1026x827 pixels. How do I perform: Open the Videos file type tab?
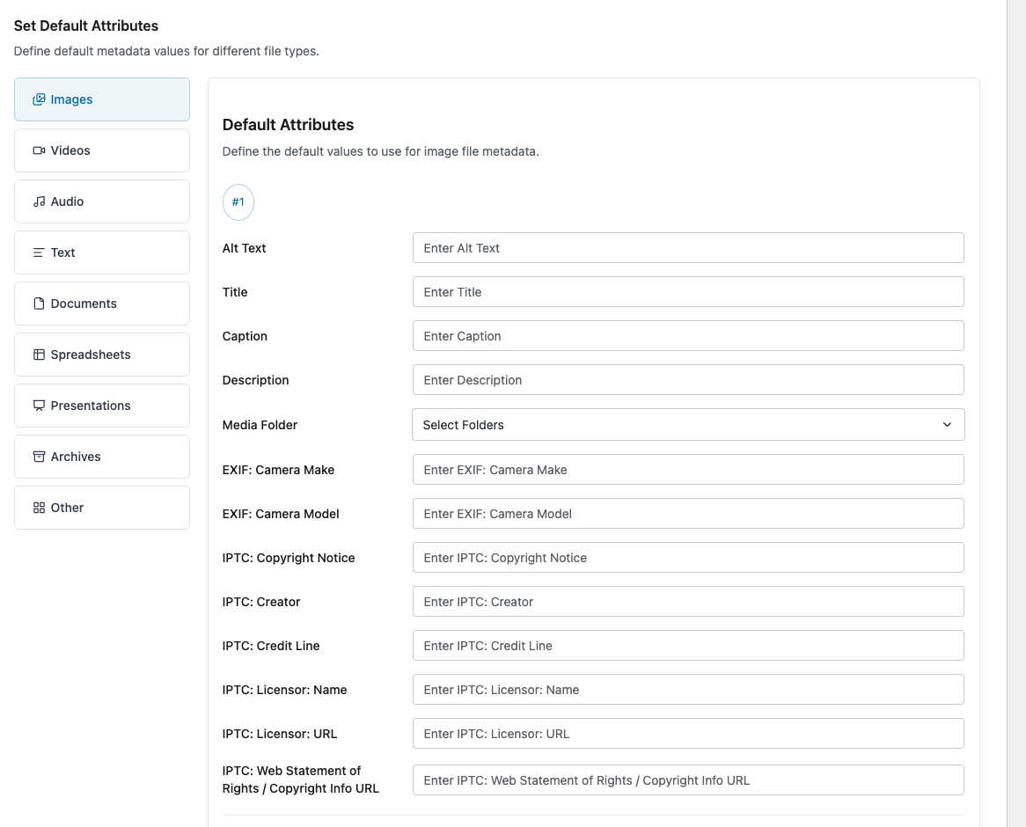(102, 150)
